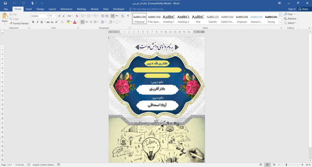
Task: Apply strikethrough formatting
Action: (x=48, y=22)
